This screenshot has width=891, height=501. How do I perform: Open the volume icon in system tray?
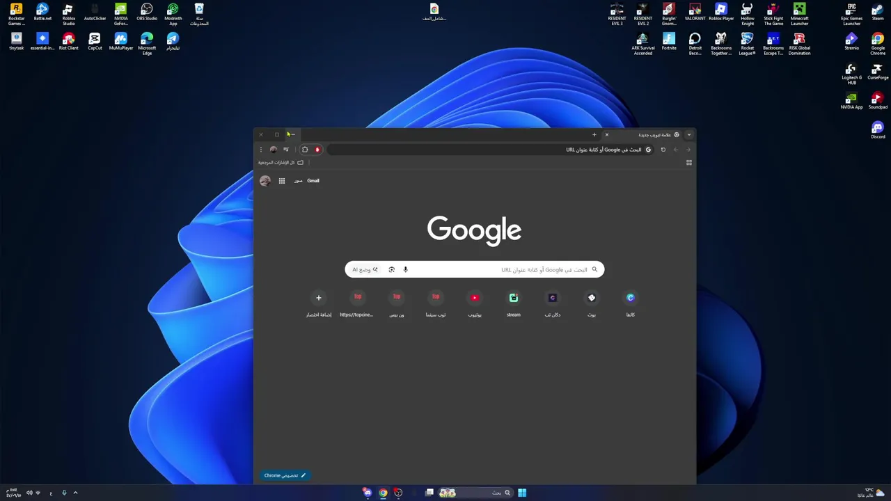click(29, 493)
